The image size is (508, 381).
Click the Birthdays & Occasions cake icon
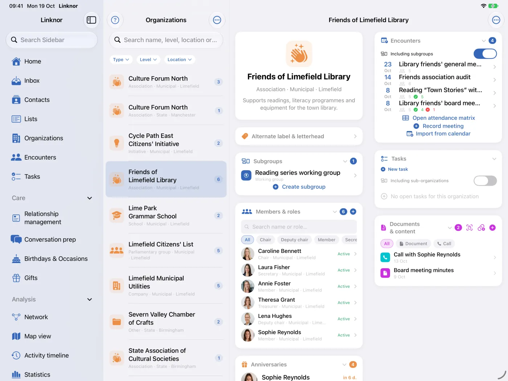coord(16,259)
